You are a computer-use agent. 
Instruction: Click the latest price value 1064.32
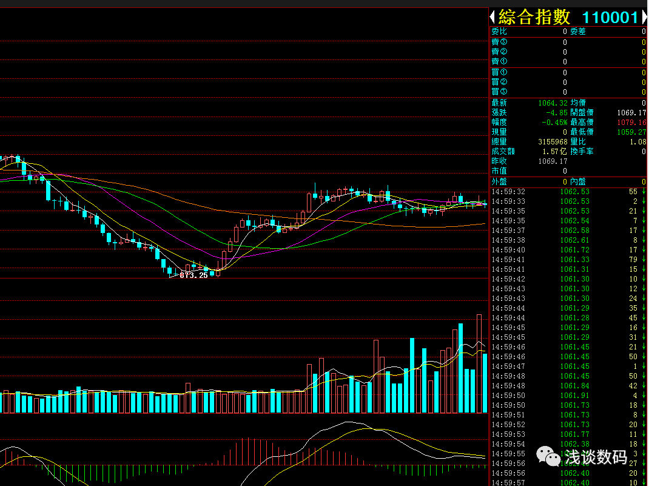click(x=553, y=103)
